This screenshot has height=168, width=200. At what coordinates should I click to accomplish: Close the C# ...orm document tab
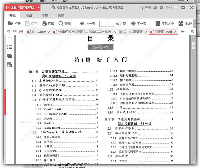coord(49,32)
